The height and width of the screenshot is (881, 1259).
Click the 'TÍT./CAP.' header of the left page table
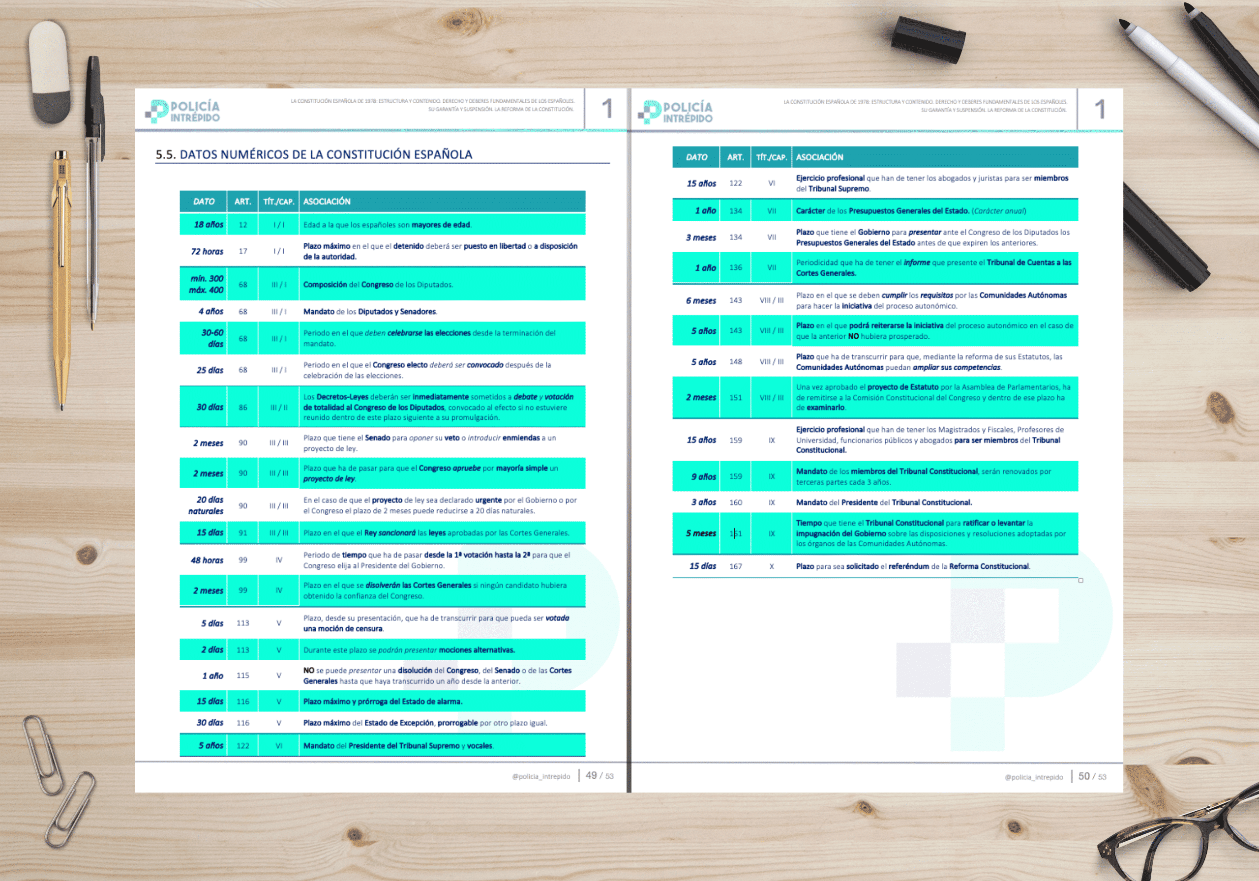pos(278,202)
